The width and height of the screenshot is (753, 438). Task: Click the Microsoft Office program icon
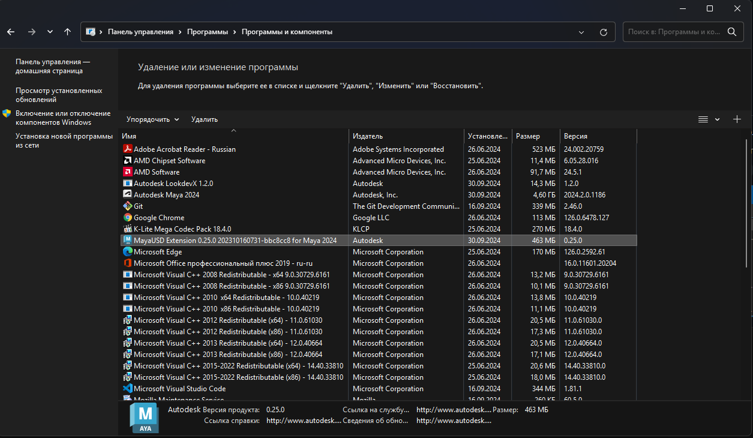point(127,263)
